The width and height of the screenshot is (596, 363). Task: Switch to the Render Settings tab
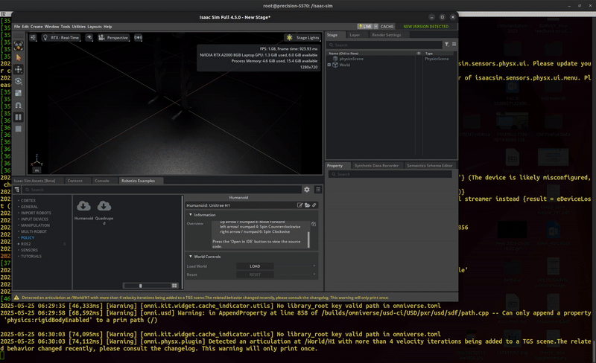(386, 34)
